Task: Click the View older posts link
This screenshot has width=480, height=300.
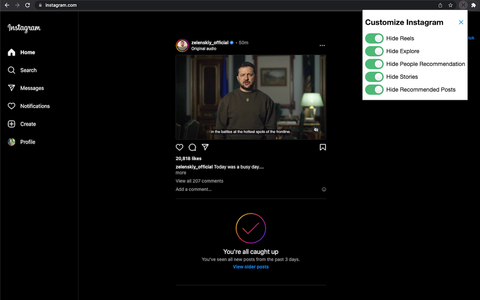Action: pos(250,267)
